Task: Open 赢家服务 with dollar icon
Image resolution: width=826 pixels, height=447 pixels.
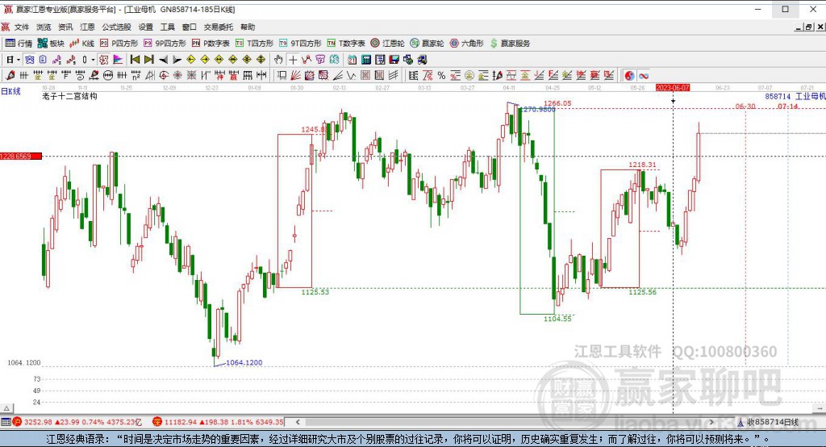Action: point(510,44)
